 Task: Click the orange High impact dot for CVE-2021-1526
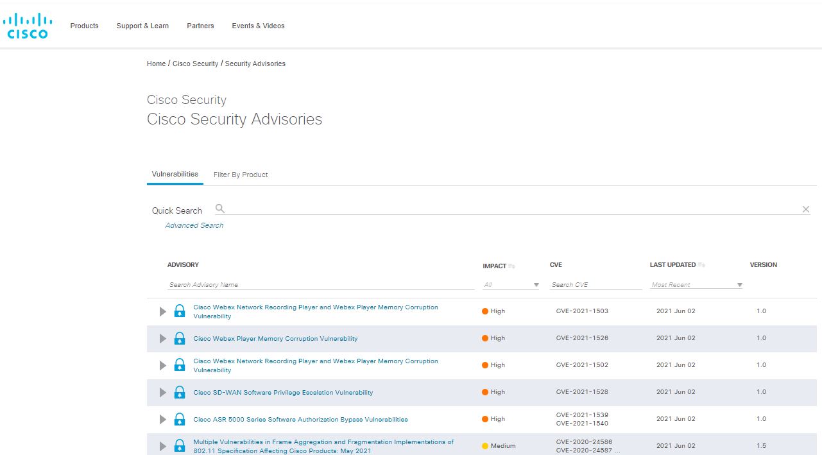pos(485,338)
